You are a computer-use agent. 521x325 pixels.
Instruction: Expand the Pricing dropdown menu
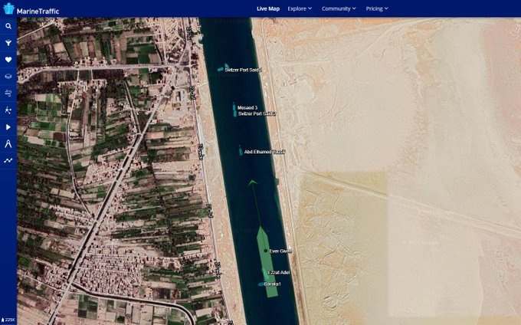[x=377, y=9]
